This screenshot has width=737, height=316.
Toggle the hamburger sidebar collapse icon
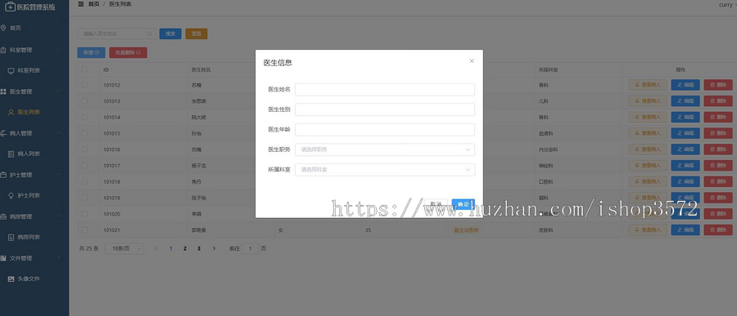[81, 4]
